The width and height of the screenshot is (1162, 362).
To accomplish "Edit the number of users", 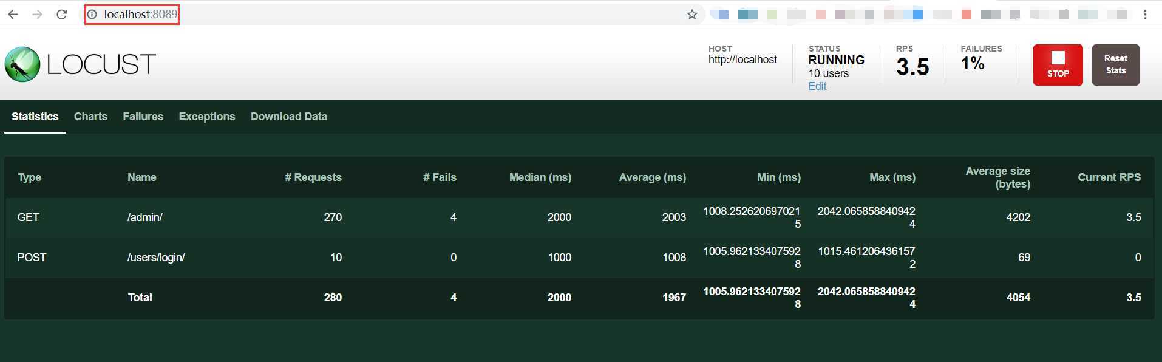I will tap(817, 86).
